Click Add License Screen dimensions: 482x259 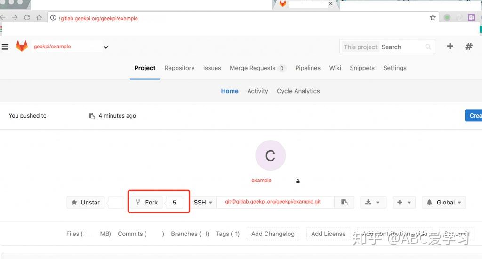coord(328,234)
